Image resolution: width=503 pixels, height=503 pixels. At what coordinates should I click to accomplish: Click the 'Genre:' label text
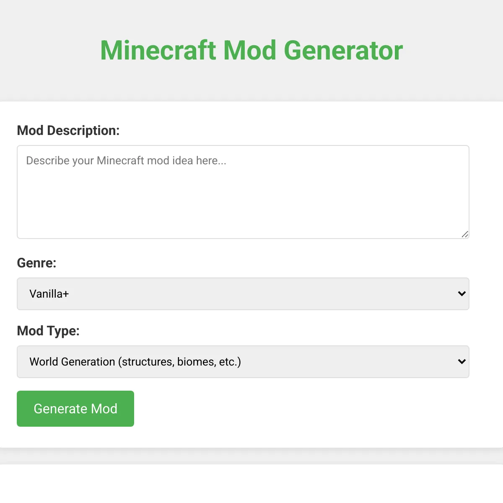click(x=36, y=263)
